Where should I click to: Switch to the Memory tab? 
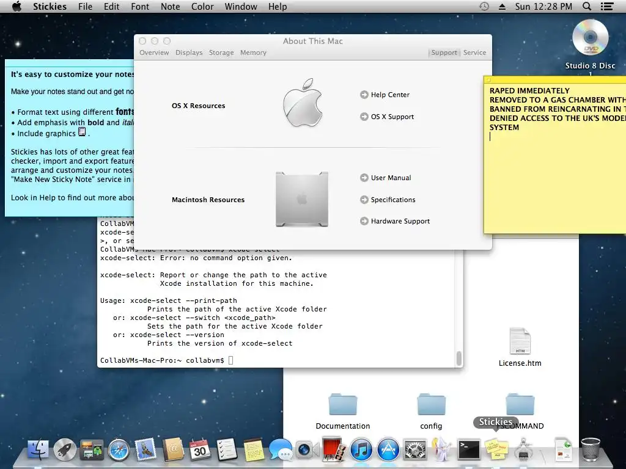[253, 53]
